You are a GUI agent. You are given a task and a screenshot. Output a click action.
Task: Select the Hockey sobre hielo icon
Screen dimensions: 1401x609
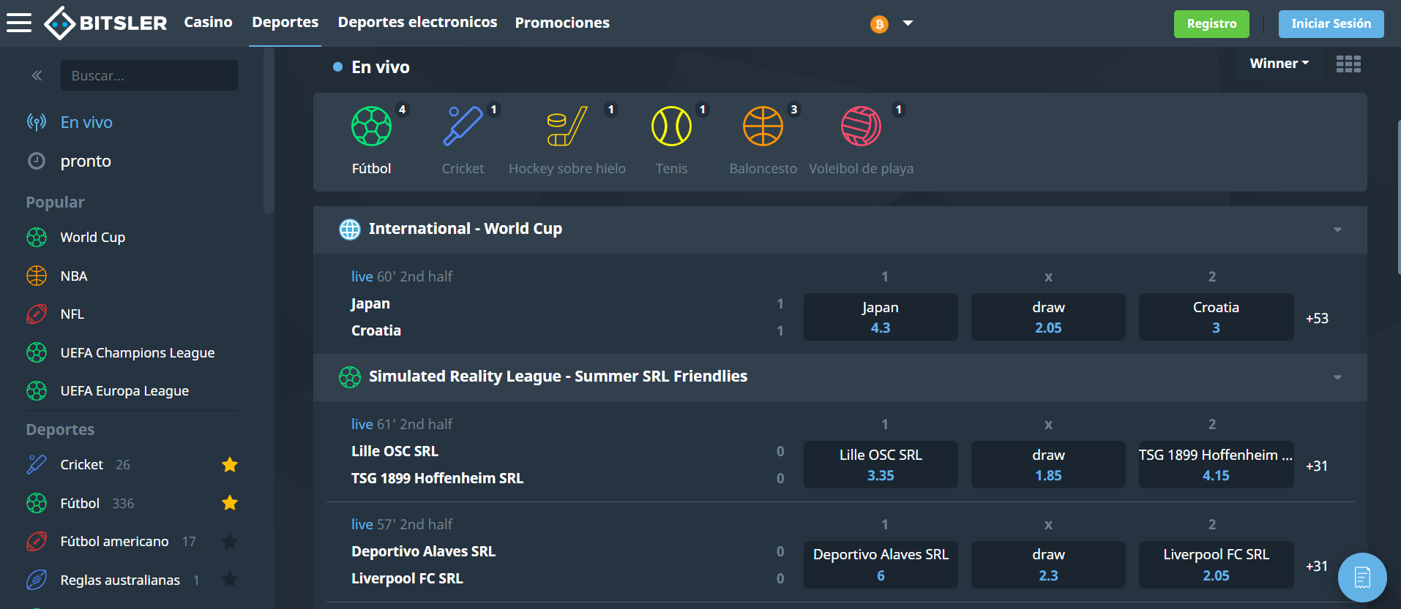[567, 126]
